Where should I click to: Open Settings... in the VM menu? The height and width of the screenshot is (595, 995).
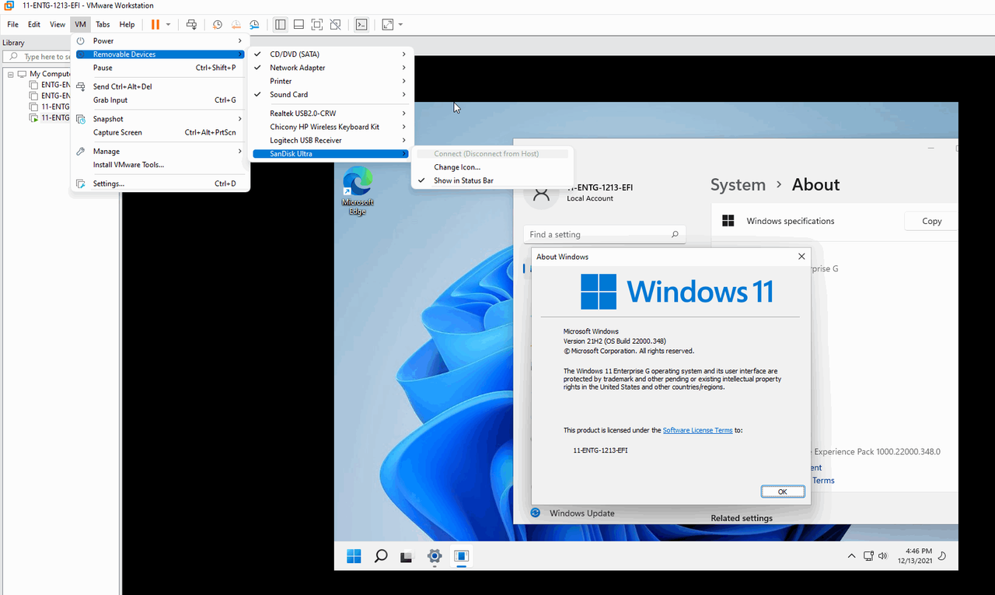point(160,184)
